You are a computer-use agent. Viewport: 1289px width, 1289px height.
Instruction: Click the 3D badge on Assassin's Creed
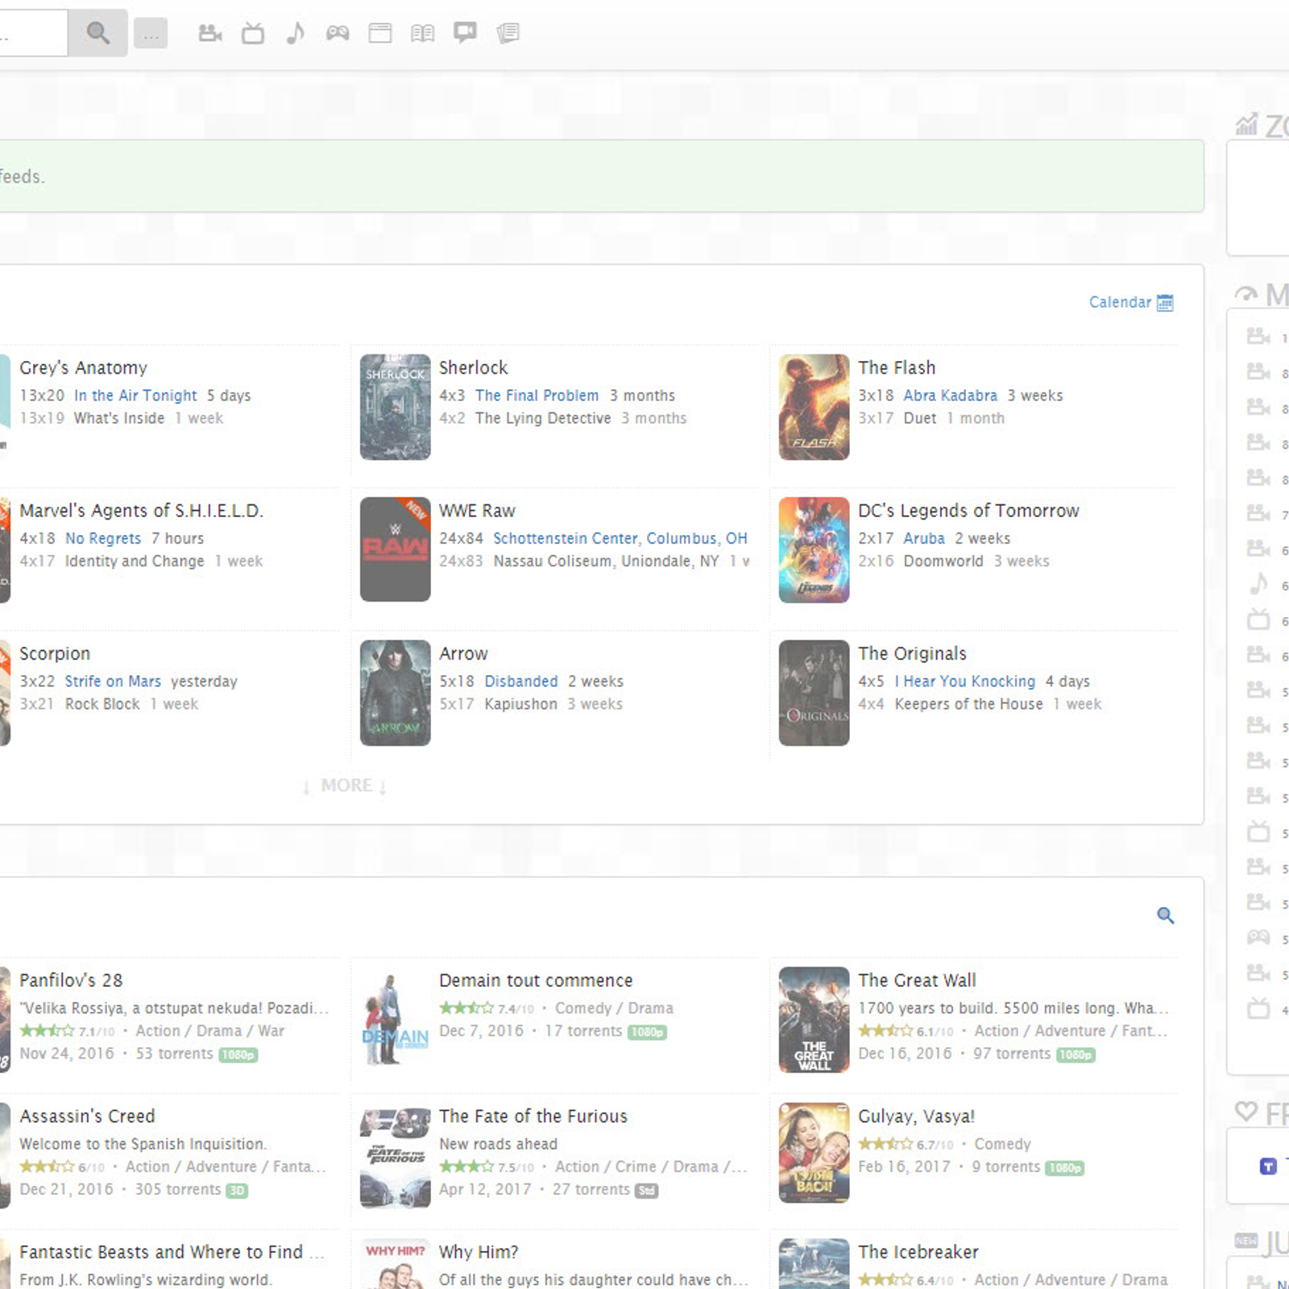[x=236, y=1191]
